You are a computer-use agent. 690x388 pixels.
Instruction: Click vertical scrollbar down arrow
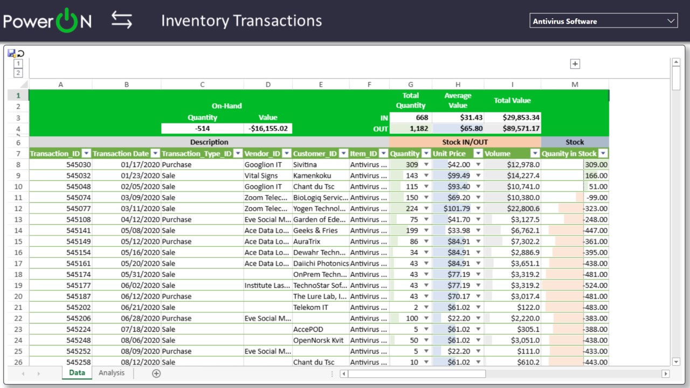pos(677,362)
